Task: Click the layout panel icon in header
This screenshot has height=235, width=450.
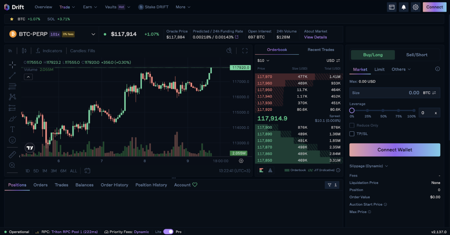Action: pos(392,7)
